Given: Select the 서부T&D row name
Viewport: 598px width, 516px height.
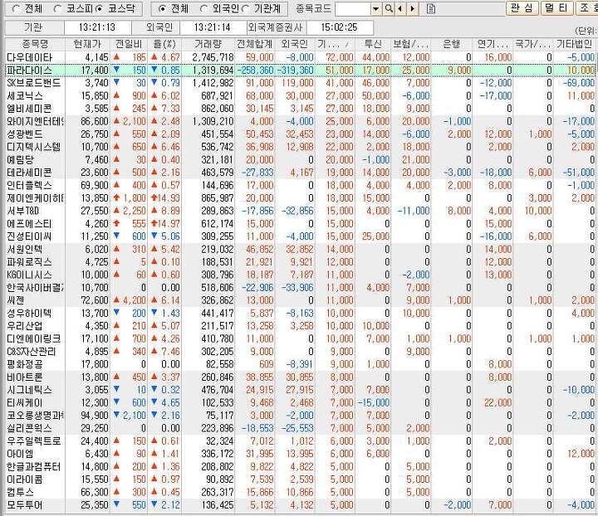Looking at the screenshot, I should tap(23, 211).
